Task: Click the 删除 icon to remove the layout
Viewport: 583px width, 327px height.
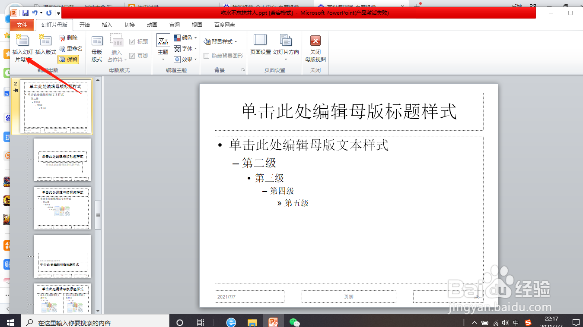Action: 69,38
